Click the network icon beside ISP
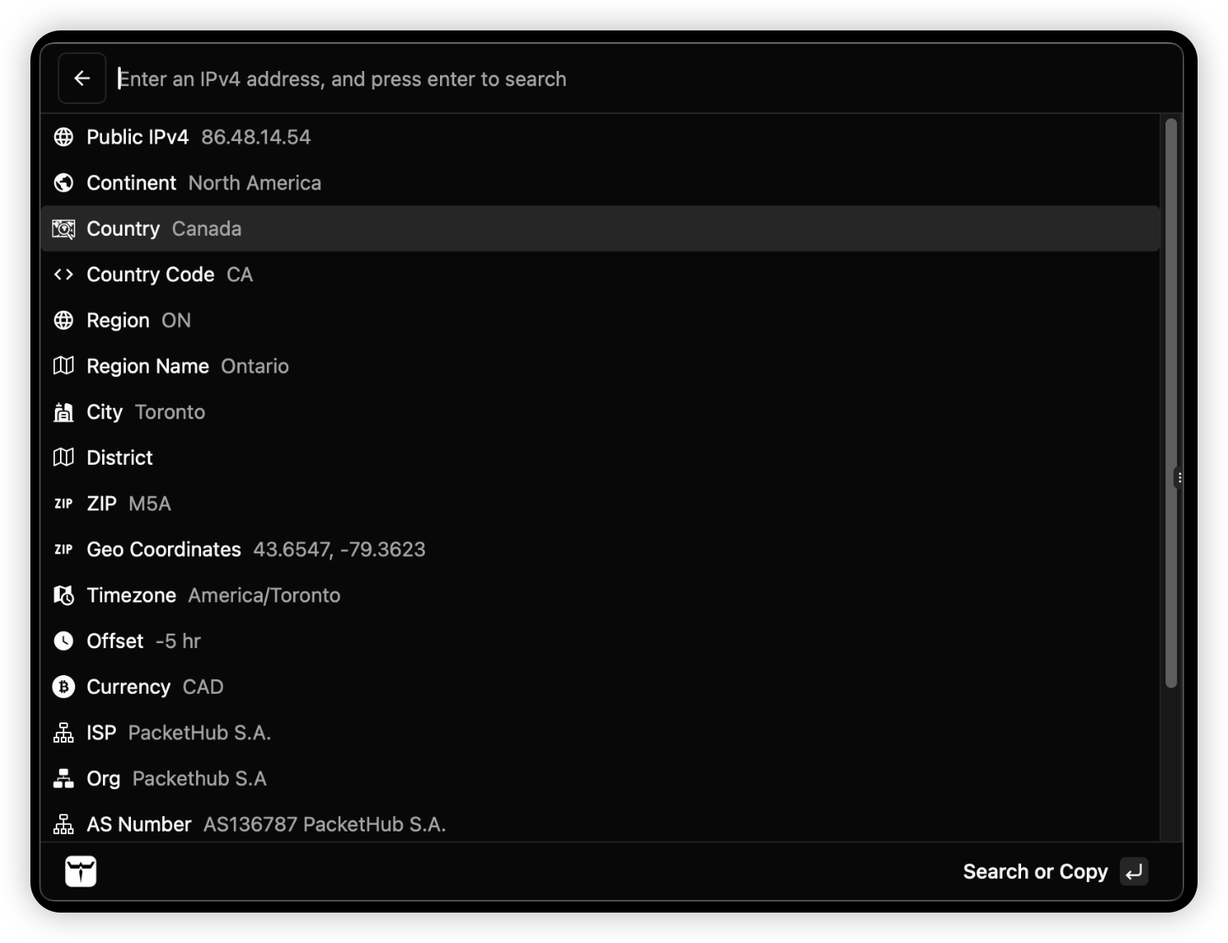 point(63,733)
